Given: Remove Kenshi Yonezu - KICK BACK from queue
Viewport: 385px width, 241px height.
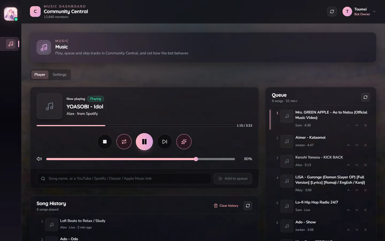Looking at the screenshot, I should coord(365,165).
